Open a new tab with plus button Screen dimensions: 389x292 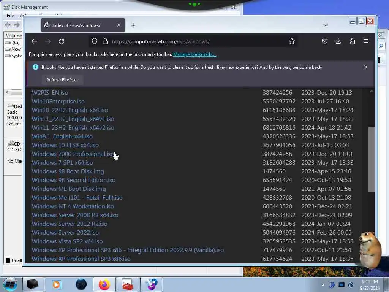(x=133, y=25)
